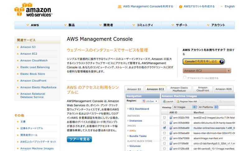Click the arrow icon on Console申し込む button
This screenshot has width=249, height=151.
(x=222, y=62)
